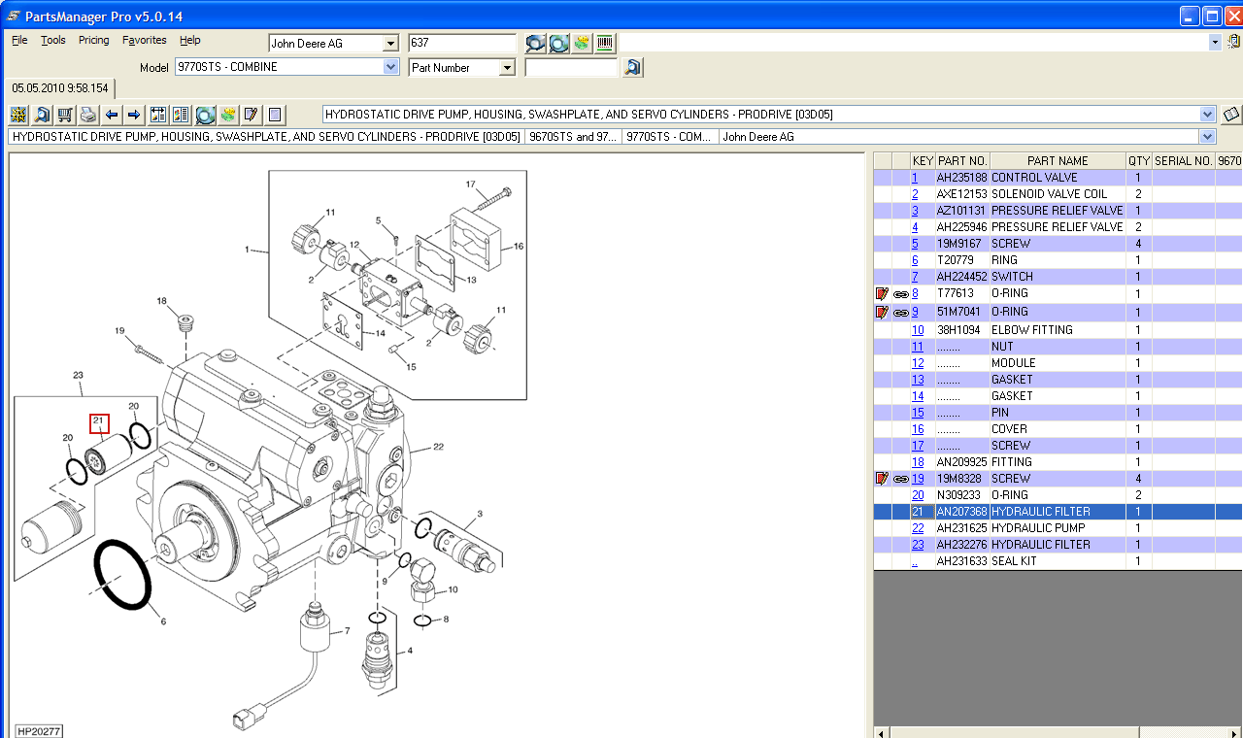Select part number AH235188 cell
Viewport: 1243px width, 738px height.
coord(961,178)
